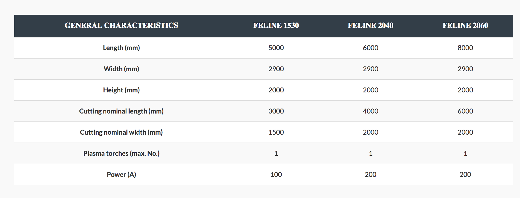Select the 4000 cutting nominal length value
This screenshot has width=520, height=198.
370,111
